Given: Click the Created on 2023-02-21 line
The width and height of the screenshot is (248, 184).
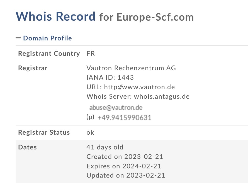Looking at the screenshot, I should tap(125, 156).
